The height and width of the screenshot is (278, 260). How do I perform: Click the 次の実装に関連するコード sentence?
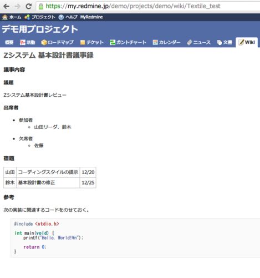(46, 210)
